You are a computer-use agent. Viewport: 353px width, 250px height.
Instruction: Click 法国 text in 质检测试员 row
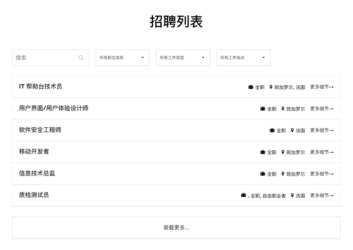[x=300, y=196]
